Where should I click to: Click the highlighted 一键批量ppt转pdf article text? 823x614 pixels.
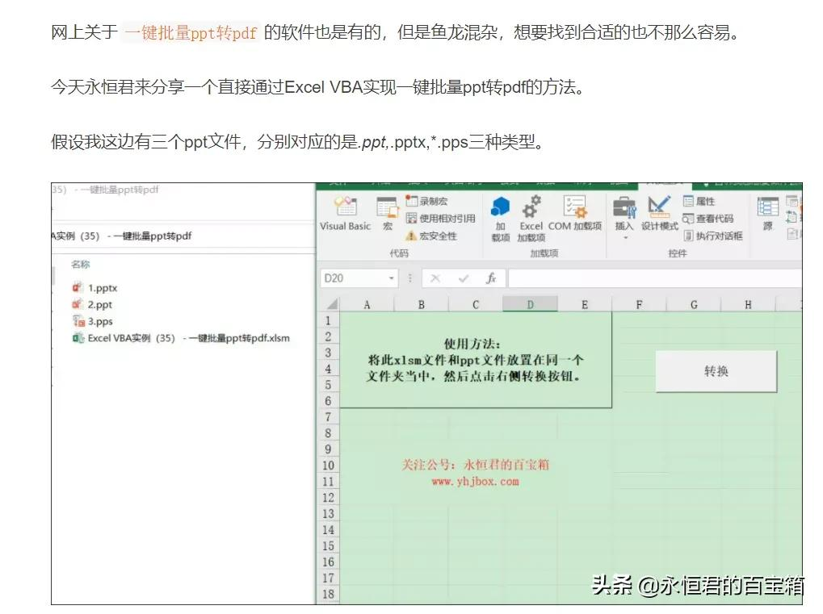point(191,32)
